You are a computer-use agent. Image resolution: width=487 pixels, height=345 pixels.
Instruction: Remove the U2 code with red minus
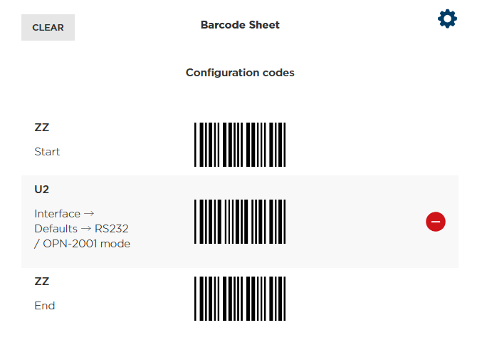[x=436, y=222]
